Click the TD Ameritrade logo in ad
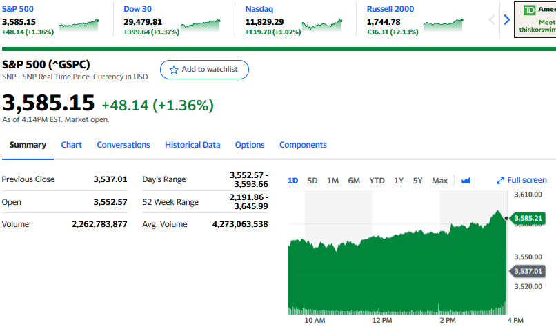Screen dimensions: 556x329 pyautogui.click(x=529, y=10)
